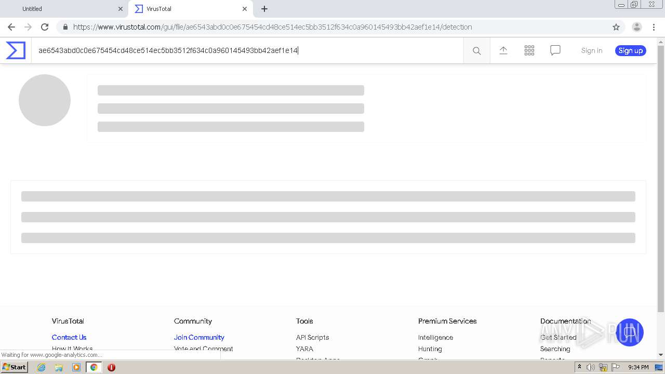
Task: Launch Internet Explorer from taskbar
Action: point(42,367)
